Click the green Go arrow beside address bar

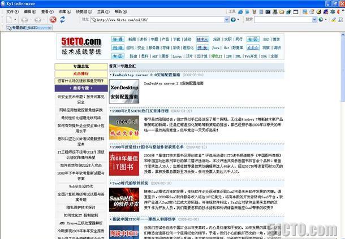click(x=233, y=20)
